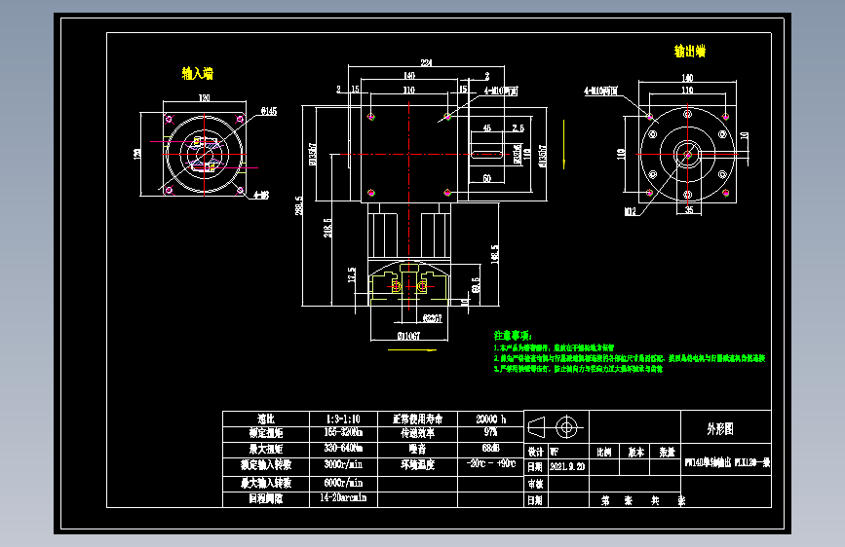Click the 额定扭矩 table cell
The image size is (845, 547).
pos(266,433)
